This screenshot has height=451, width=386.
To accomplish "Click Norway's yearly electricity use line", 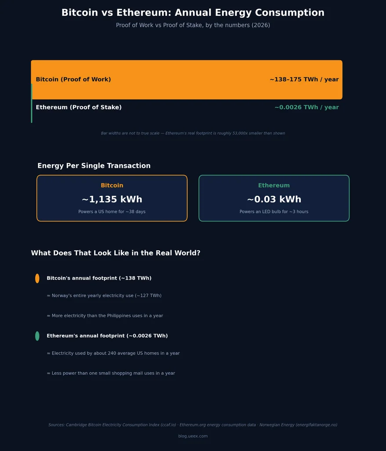I will pyautogui.click(x=104, y=296).
